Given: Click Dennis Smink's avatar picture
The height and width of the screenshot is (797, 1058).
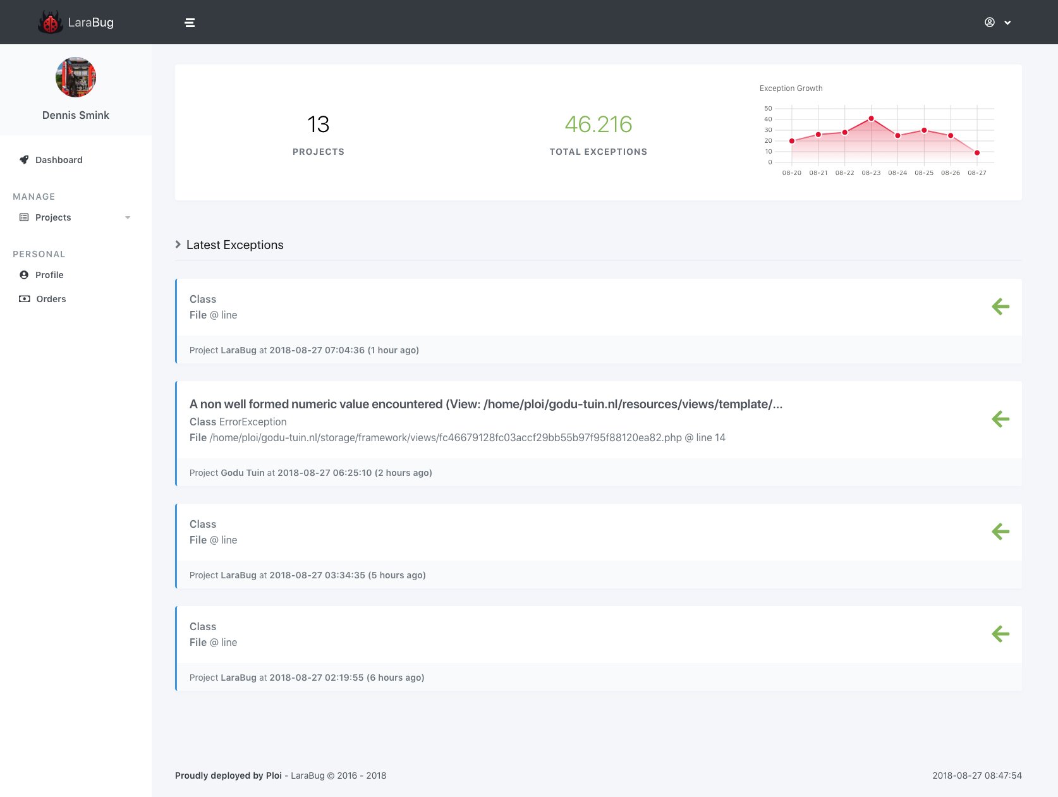Looking at the screenshot, I should point(76,77).
